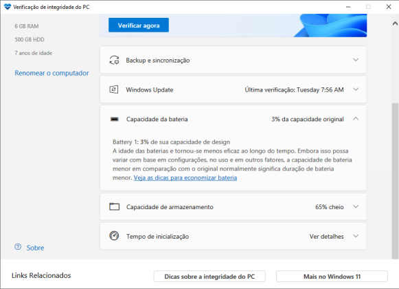Open Dicas sobre a integridade do PC

click(209, 277)
